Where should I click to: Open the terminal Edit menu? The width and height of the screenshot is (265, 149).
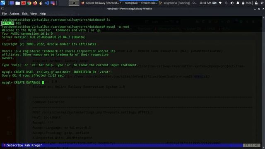click(x=25, y=14)
